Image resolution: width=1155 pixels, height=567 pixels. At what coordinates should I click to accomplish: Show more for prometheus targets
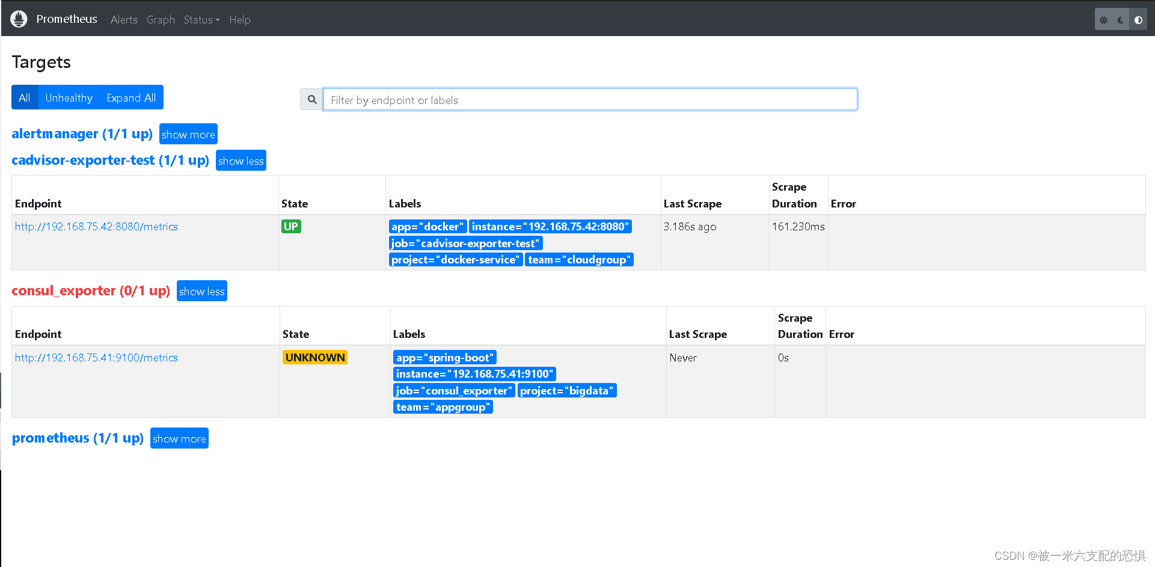179,438
